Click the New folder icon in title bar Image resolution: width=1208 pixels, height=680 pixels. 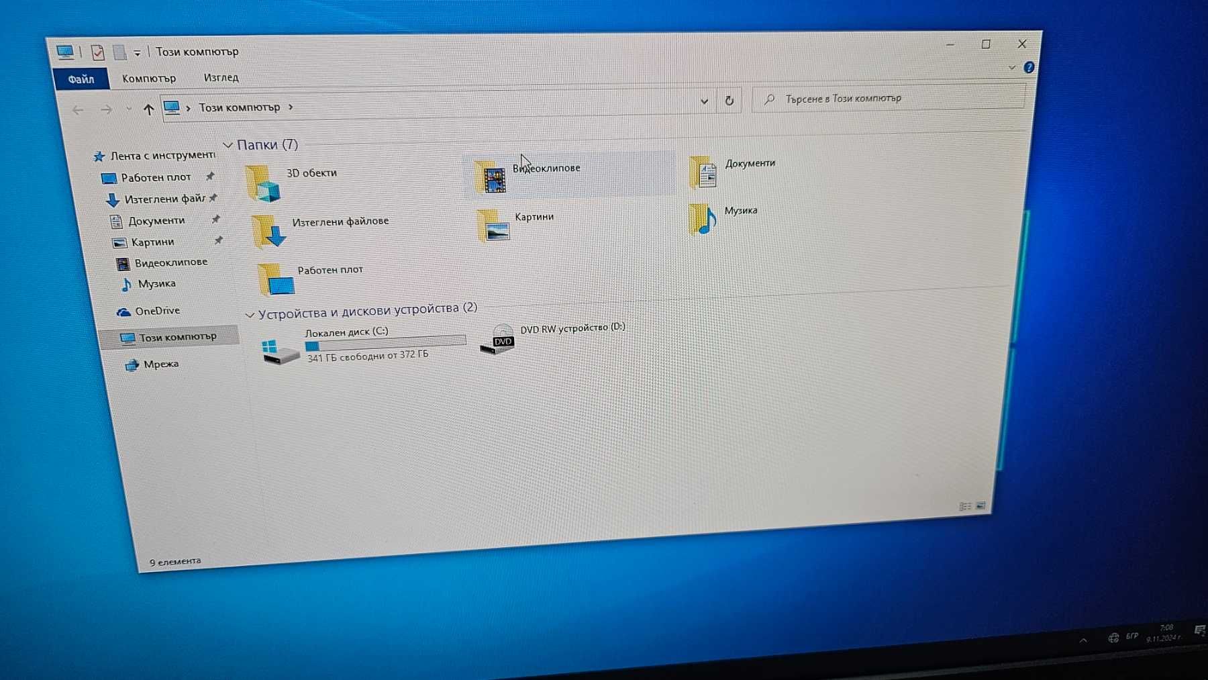tap(119, 52)
